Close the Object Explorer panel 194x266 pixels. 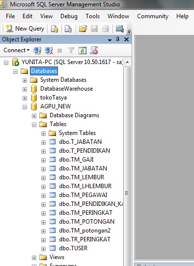click(126, 39)
